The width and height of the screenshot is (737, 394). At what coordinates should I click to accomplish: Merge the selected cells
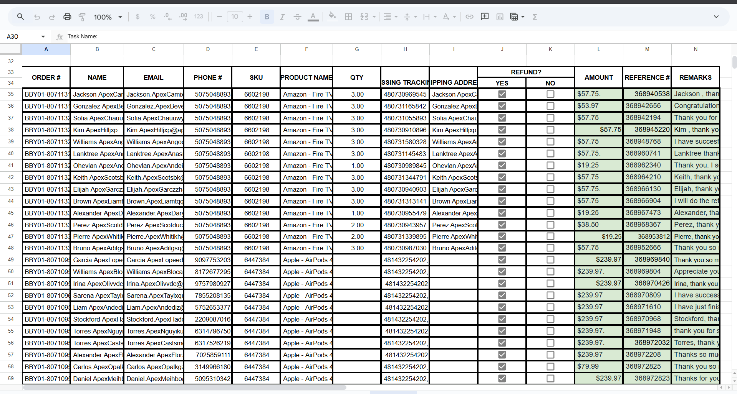tap(364, 17)
